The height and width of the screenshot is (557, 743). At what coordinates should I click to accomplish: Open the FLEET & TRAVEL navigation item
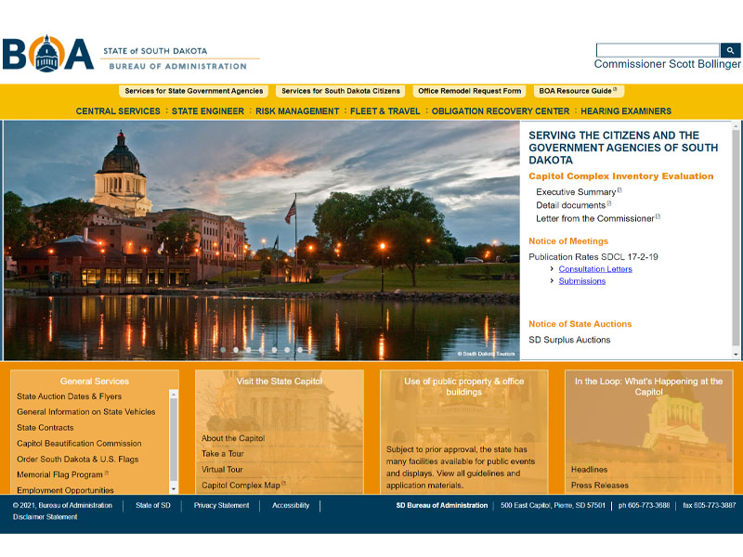(x=385, y=110)
